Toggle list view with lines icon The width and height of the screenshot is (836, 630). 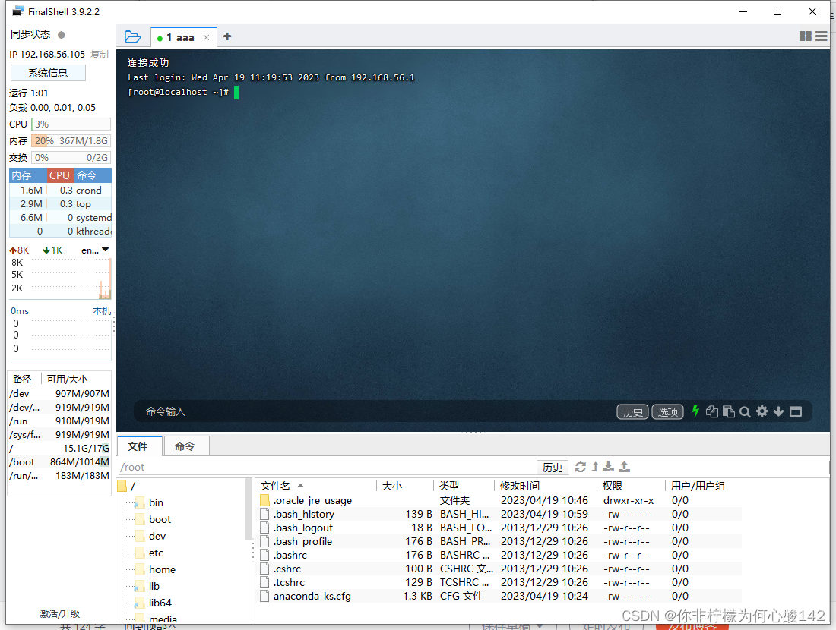point(822,36)
